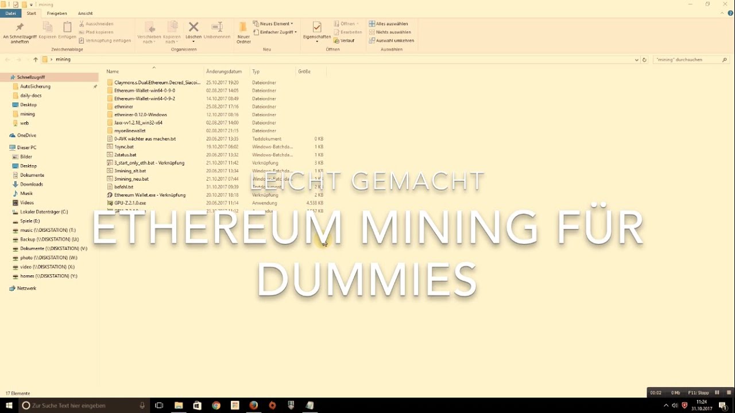The height and width of the screenshot is (413, 735).
Task: Select the Claymore's Dual Ethereum folder
Action: click(157, 83)
